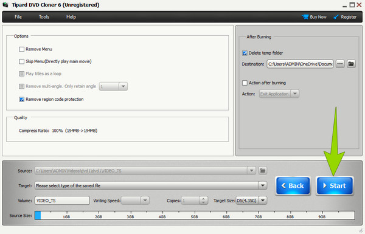The width and height of the screenshot is (365, 234).
Task: Click the Compress Ratio 100% text
Action: pyautogui.click(x=58, y=131)
